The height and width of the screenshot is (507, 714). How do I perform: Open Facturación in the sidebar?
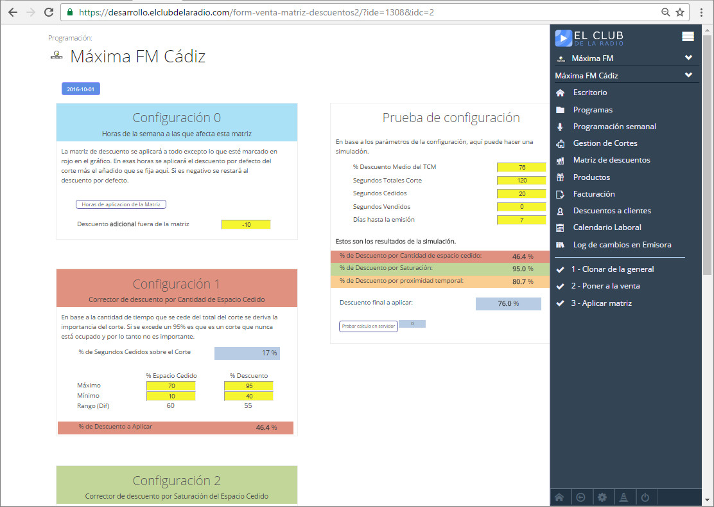[x=594, y=194]
